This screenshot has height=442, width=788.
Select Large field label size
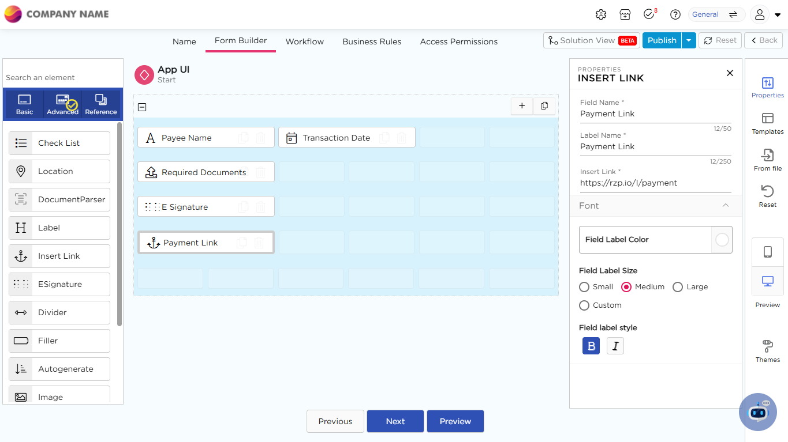678,287
